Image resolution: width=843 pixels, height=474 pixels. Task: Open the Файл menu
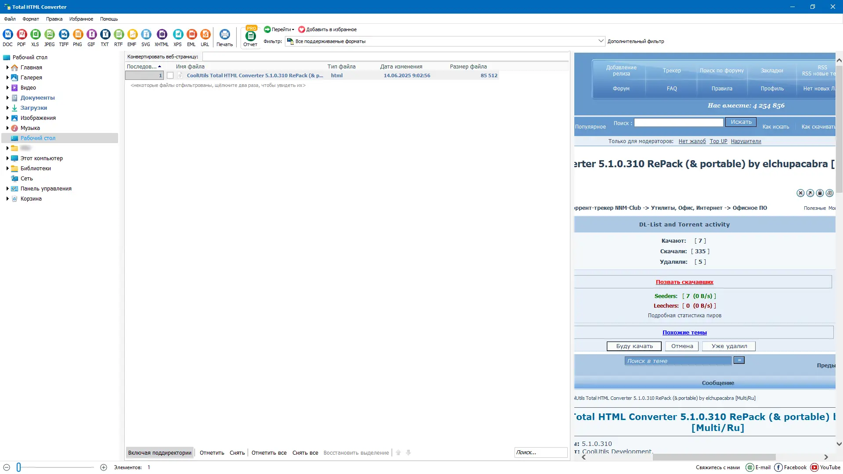[x=10, y=19]
